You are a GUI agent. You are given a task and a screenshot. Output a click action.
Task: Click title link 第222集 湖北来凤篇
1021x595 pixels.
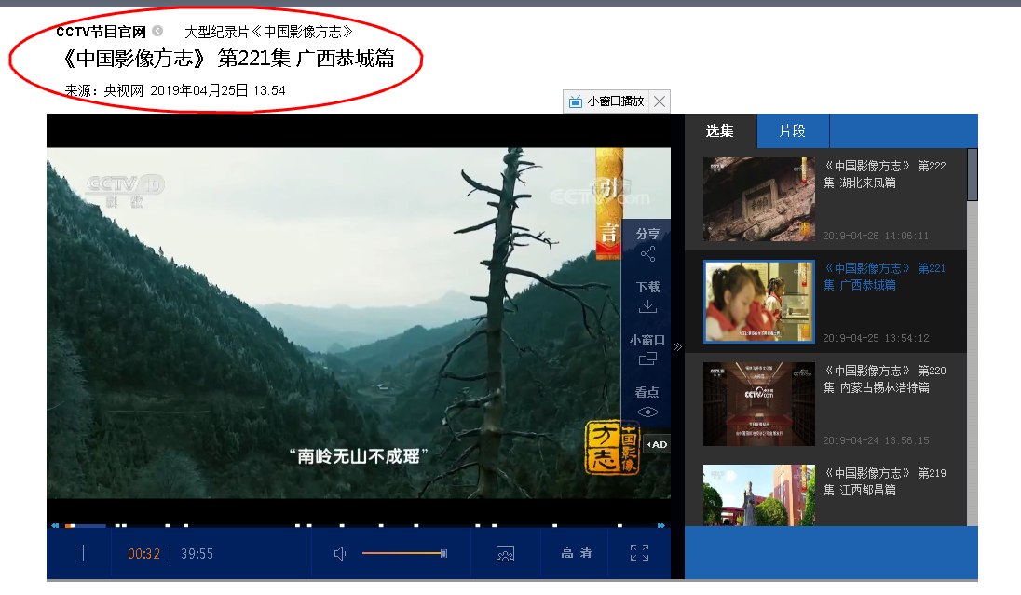(x=885, y=174)
